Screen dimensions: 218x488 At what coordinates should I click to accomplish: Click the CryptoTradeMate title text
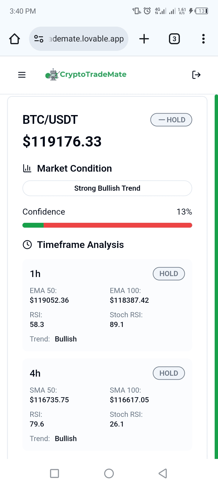93,74
